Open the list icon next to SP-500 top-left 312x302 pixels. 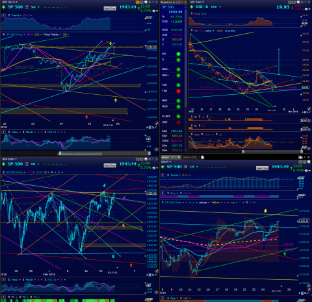pyautogui.click(x=27, y=7)
